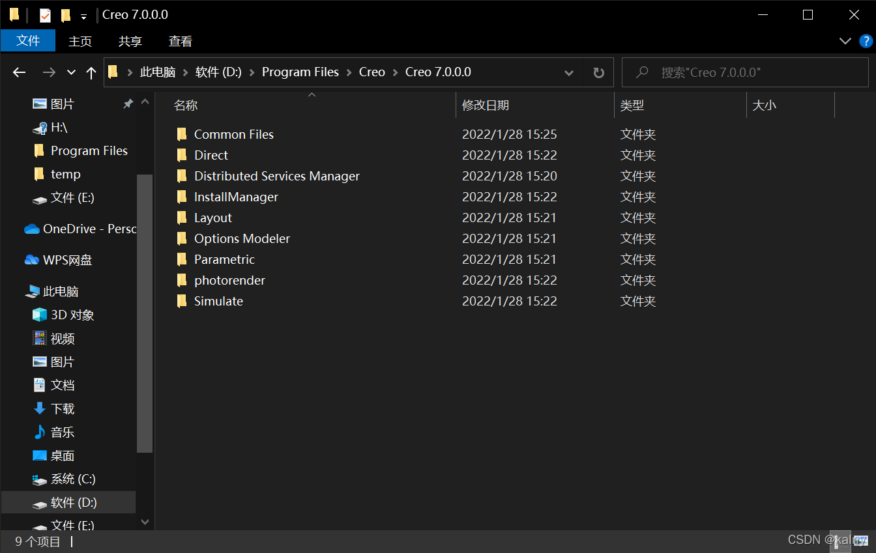Click the Forward navigation arrow
Screen dimensions: 876x553
[49, 72]
